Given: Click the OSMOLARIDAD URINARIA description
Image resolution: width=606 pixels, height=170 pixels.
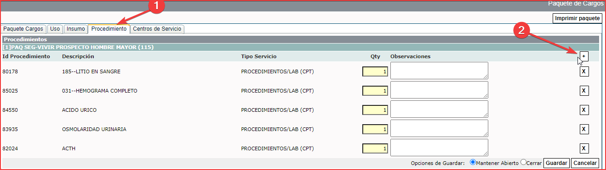Looking at the screenshot, I should 94,129.
